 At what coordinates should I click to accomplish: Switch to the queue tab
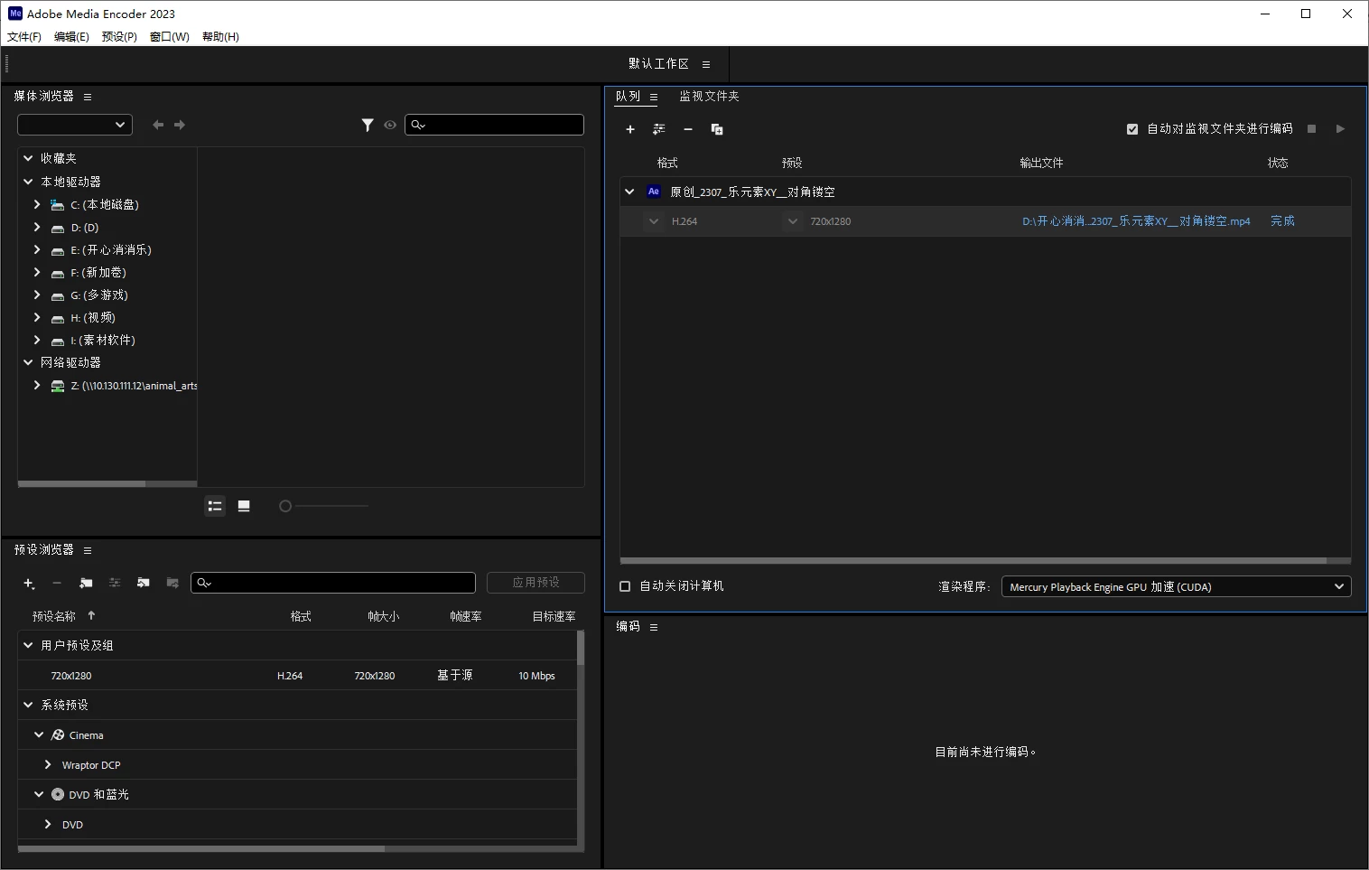coord(628,96)
